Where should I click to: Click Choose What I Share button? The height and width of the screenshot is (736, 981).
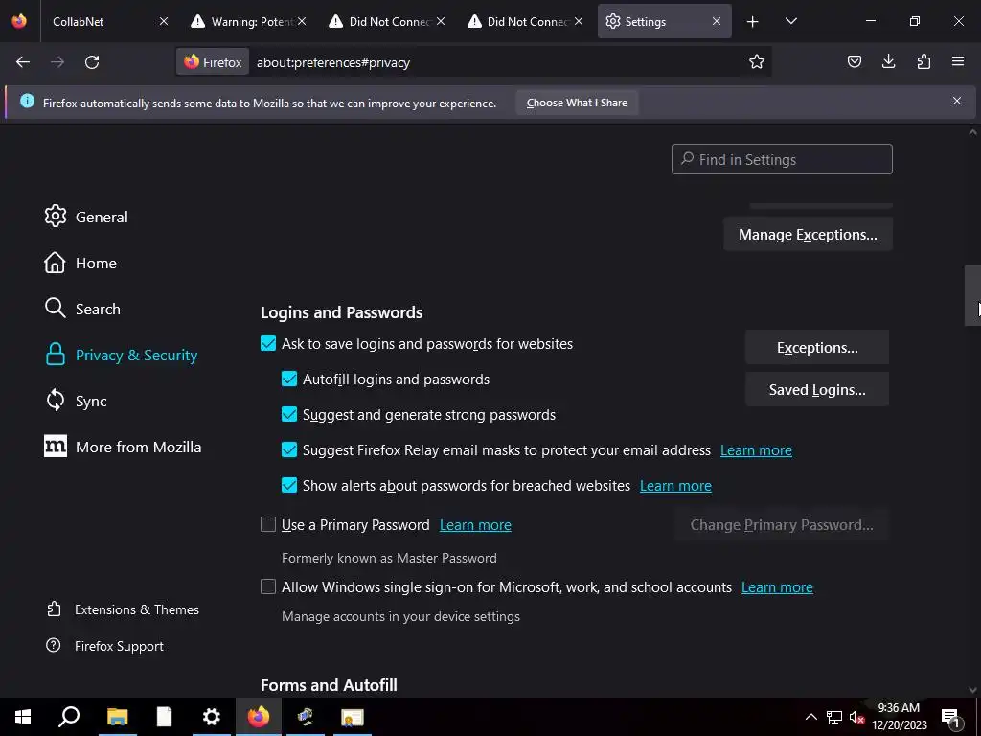coord(577,103)
